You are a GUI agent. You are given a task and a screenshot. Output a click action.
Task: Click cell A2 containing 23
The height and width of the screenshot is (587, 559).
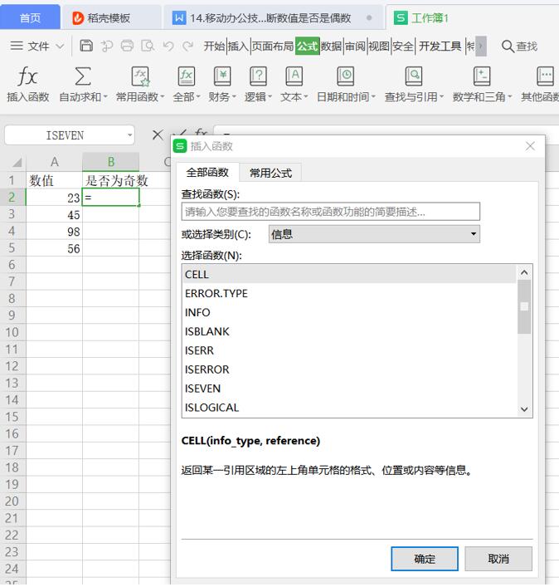54,198
